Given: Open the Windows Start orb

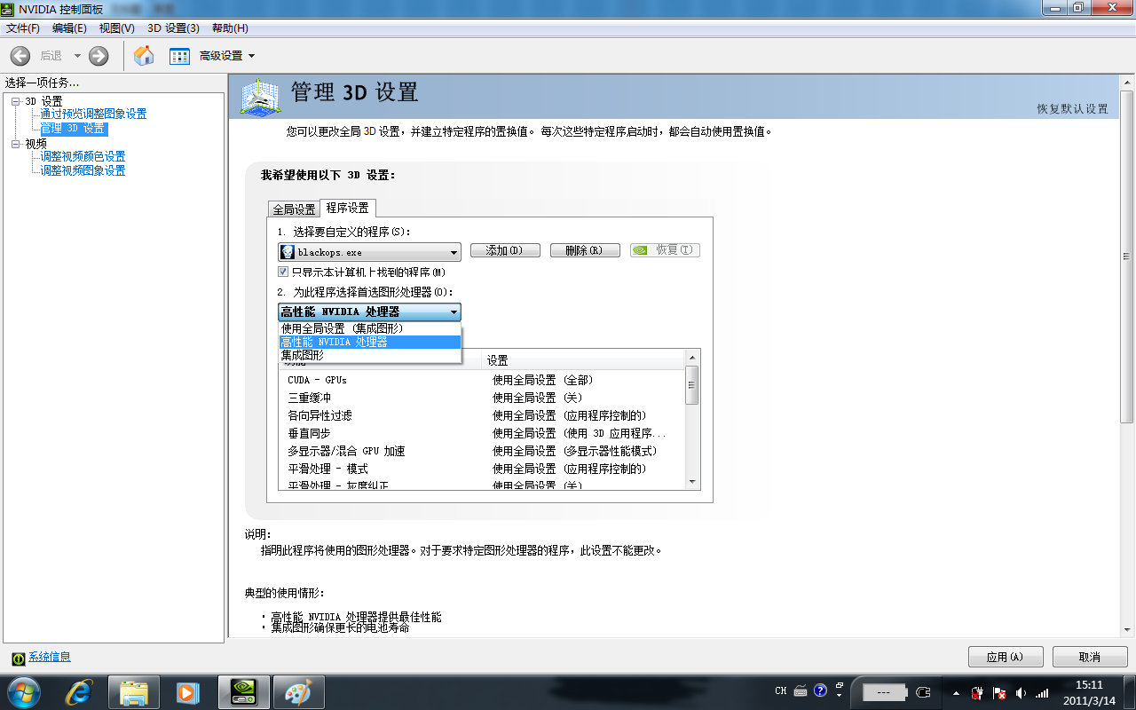Looking at the screenshot, I should [24, 691].
